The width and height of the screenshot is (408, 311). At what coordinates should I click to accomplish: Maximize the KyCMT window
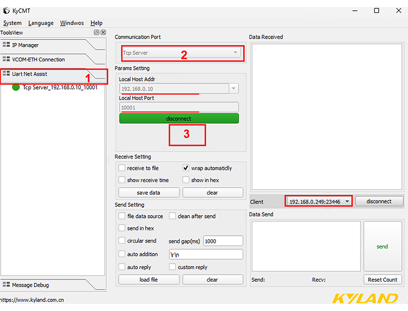click(x=376, y=11)
